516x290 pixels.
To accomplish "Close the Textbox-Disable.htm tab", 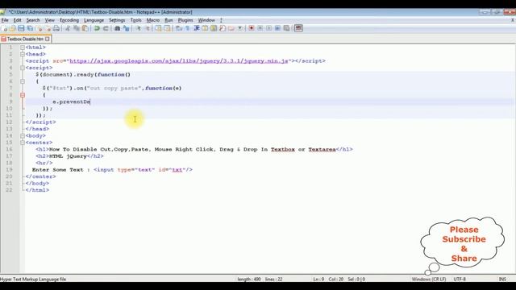I will (x=48, y=39).
